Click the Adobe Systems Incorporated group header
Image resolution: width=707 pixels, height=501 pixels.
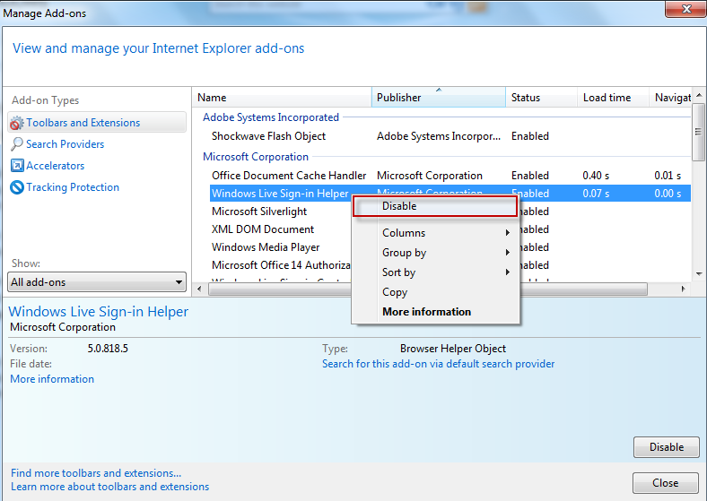point(271,117)
